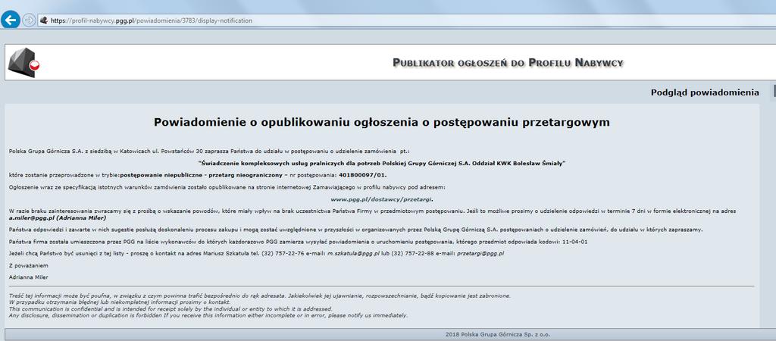Click 'This communication is confidential' disclaimer line
Image resolution: width=776 pixels, height=341 pixels.
click(171, 308)
